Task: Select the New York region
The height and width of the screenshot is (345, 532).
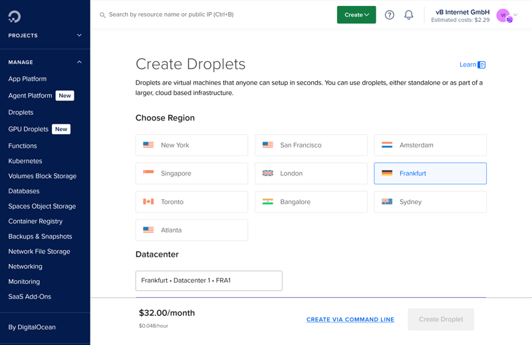Action: click(x=192, y=145)
